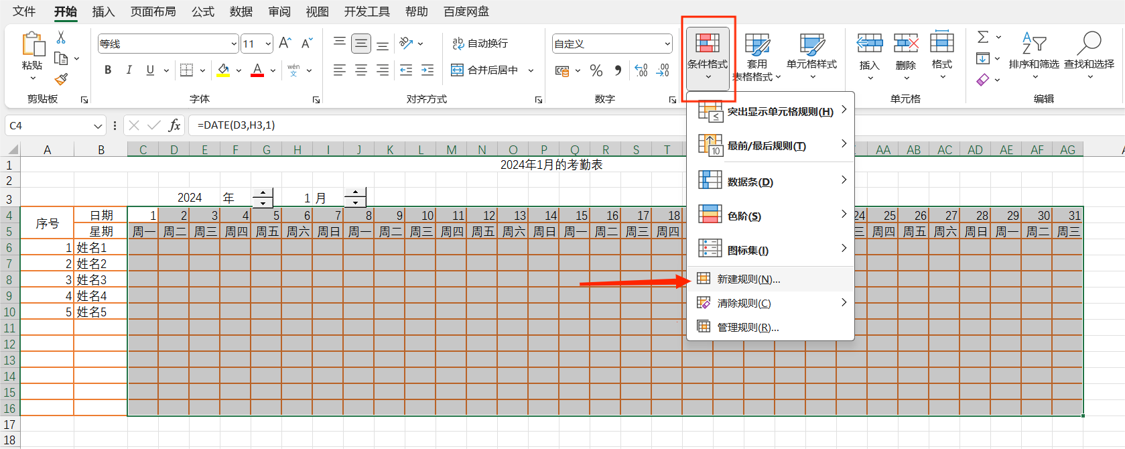Click the 条件格式 conditional formatting button
Screen dimensions: 1125x449
click(708, 58)
